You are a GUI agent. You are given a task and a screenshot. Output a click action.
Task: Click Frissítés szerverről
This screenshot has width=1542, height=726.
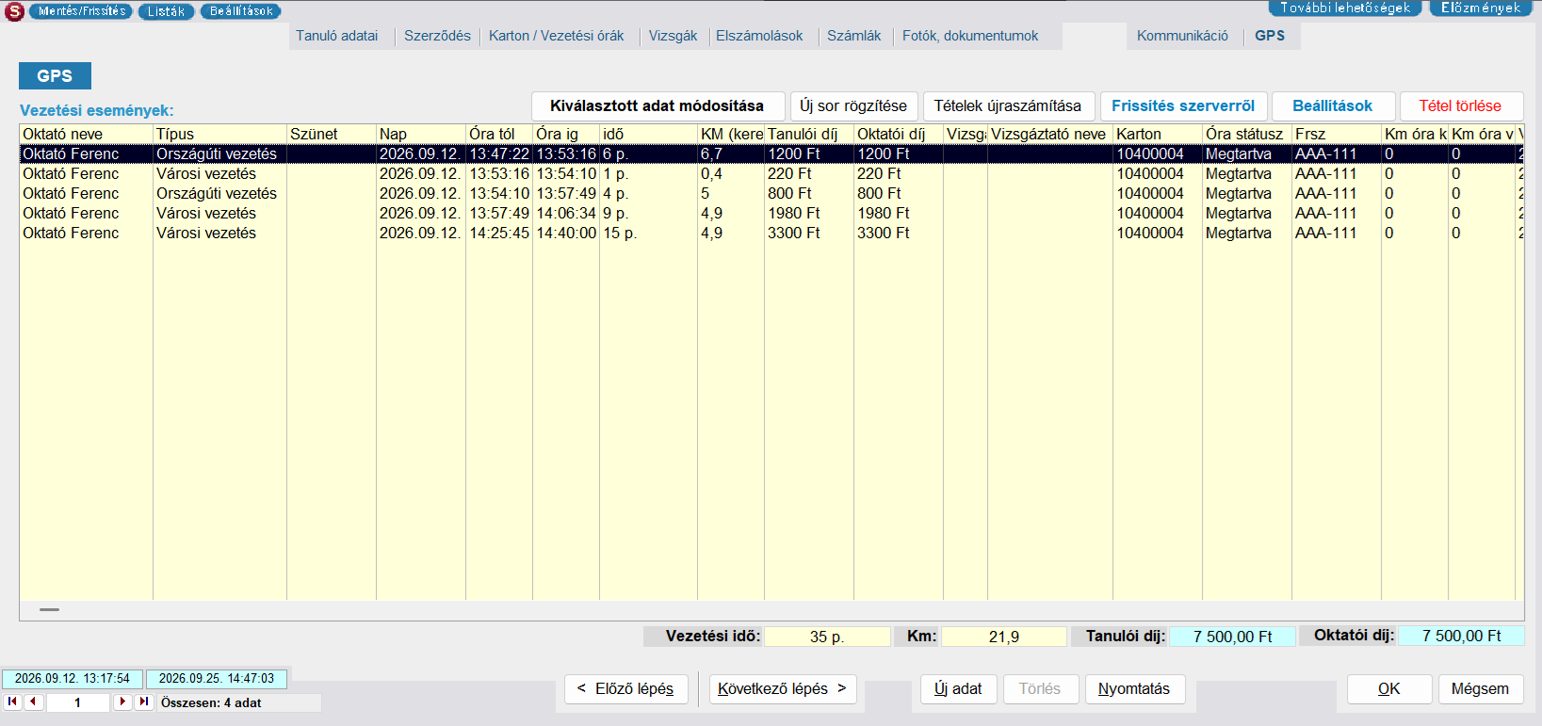pos(1183,105)
